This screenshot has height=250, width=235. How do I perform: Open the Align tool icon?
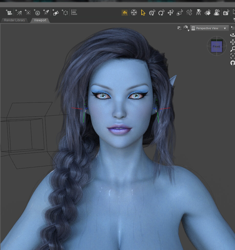click(74, 12)
